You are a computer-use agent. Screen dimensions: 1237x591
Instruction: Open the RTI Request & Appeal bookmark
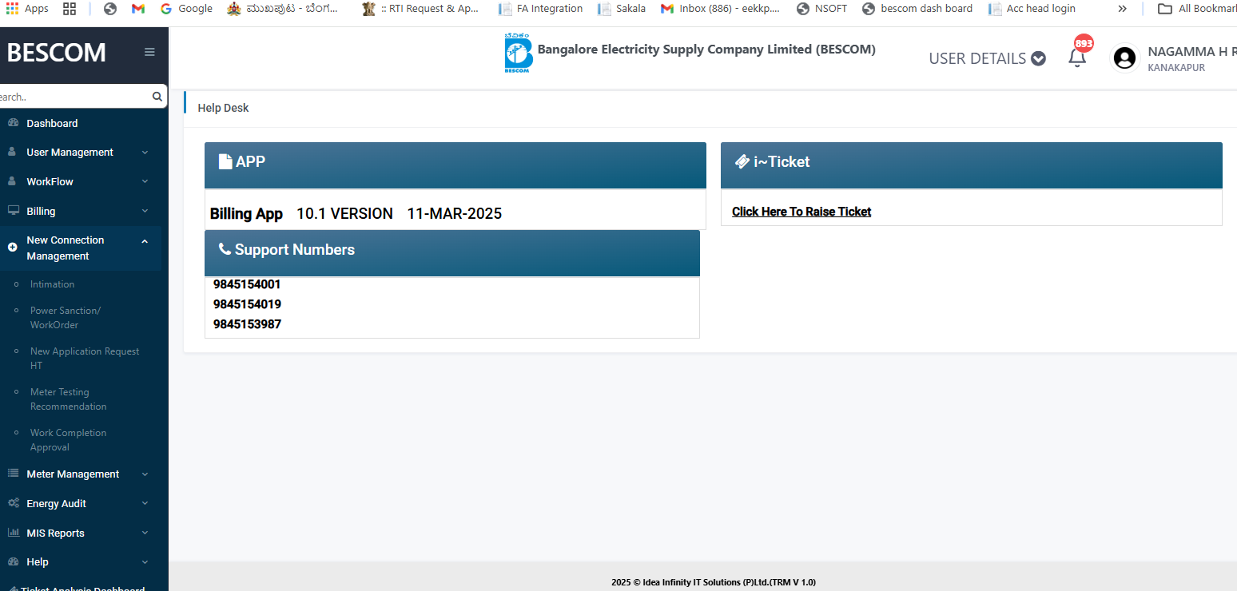point(420,9)
